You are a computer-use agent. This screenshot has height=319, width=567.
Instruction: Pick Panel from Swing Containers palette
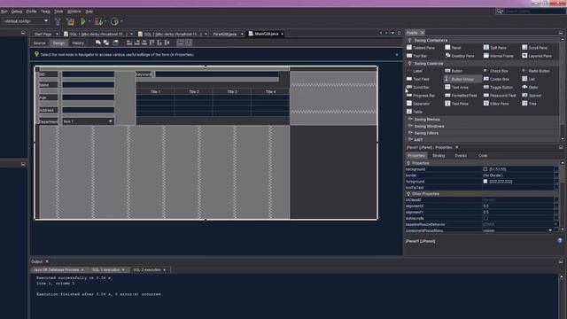click(x=453, y=48)
